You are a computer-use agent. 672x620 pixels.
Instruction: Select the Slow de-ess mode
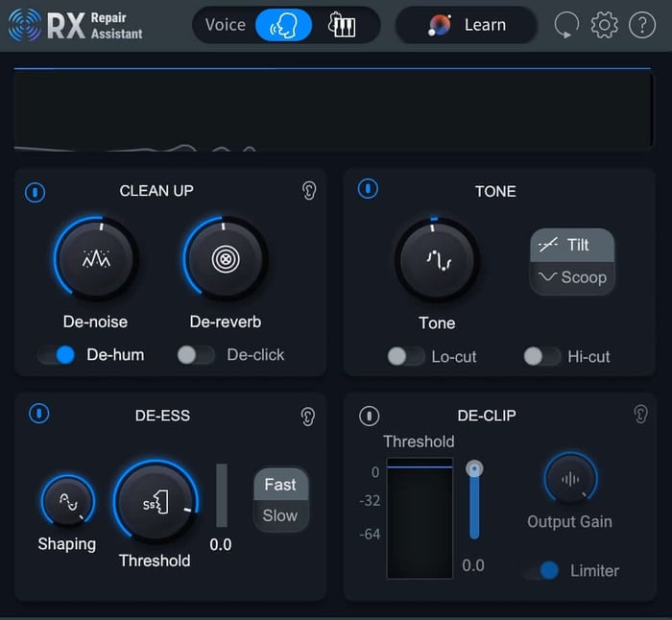280,516
